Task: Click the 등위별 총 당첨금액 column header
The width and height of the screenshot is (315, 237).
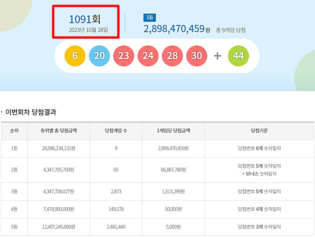Action: click(x=59, y=131)
